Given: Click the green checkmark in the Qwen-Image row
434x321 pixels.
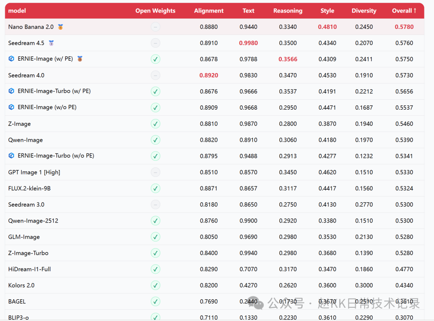Looking at the screenshot, I should 155,140.
